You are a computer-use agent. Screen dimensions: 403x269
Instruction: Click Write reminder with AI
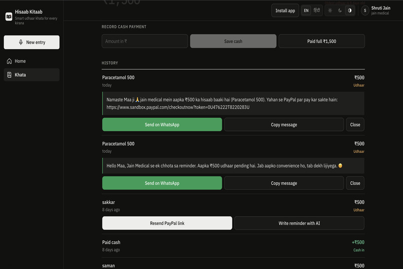[299, 223]
